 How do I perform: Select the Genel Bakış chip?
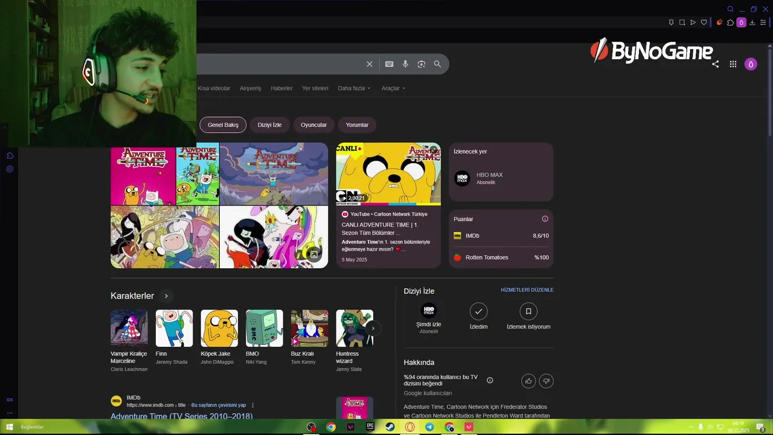coord(223,125)
